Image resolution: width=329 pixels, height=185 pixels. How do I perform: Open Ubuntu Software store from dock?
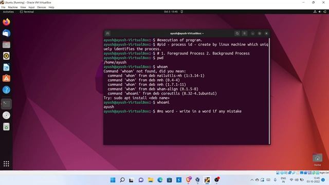pos(6,79)
